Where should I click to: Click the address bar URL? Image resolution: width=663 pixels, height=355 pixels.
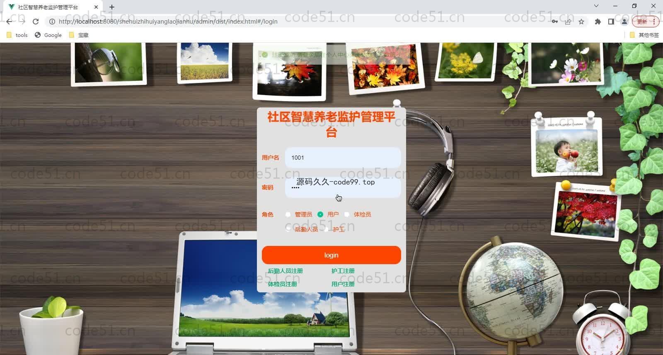168,22
